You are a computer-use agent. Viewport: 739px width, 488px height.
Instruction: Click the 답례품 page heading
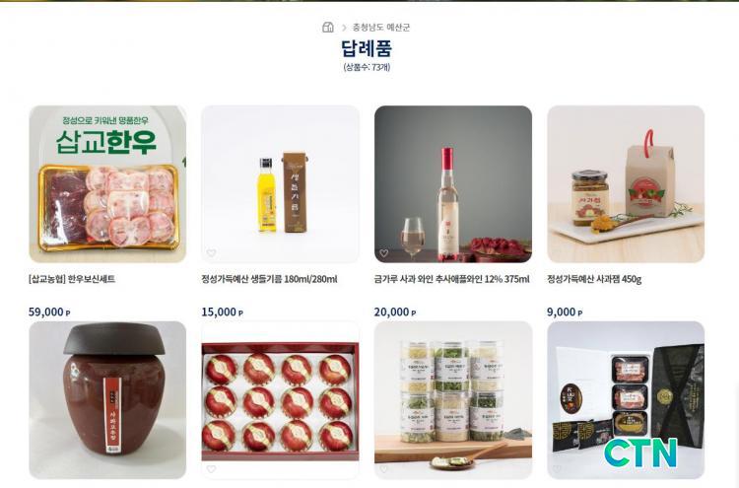tap(367, 48)
